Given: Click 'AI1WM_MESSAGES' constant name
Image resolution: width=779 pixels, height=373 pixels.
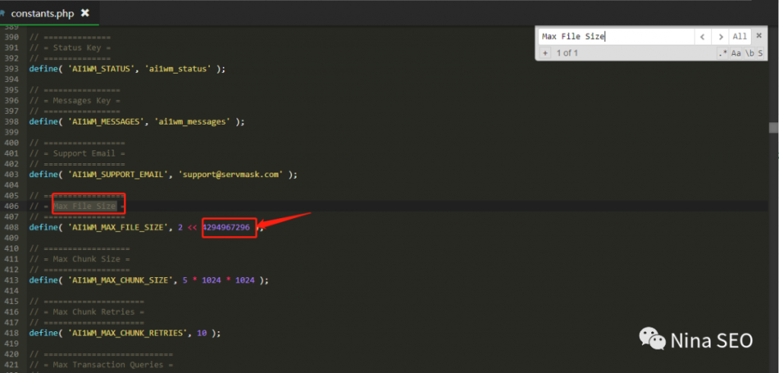Looking at the screenshot, I should point(107,122).
